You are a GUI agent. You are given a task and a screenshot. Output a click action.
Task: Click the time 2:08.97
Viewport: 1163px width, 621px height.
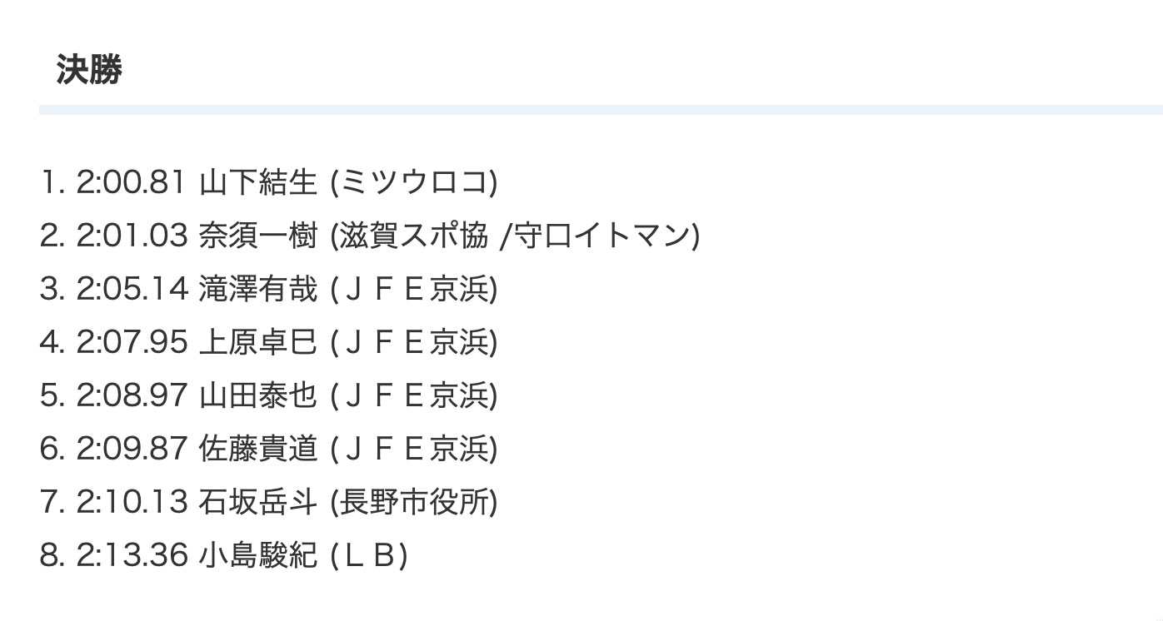[x=131, y=396]
